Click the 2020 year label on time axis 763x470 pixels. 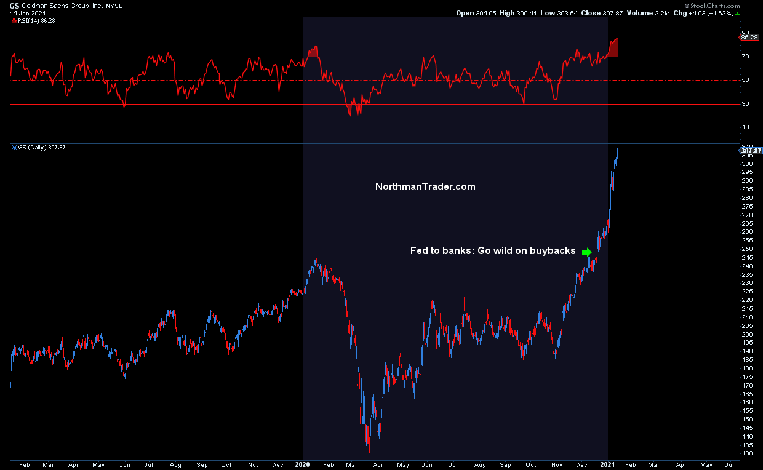pyautogui.click(x=303, y=465)
